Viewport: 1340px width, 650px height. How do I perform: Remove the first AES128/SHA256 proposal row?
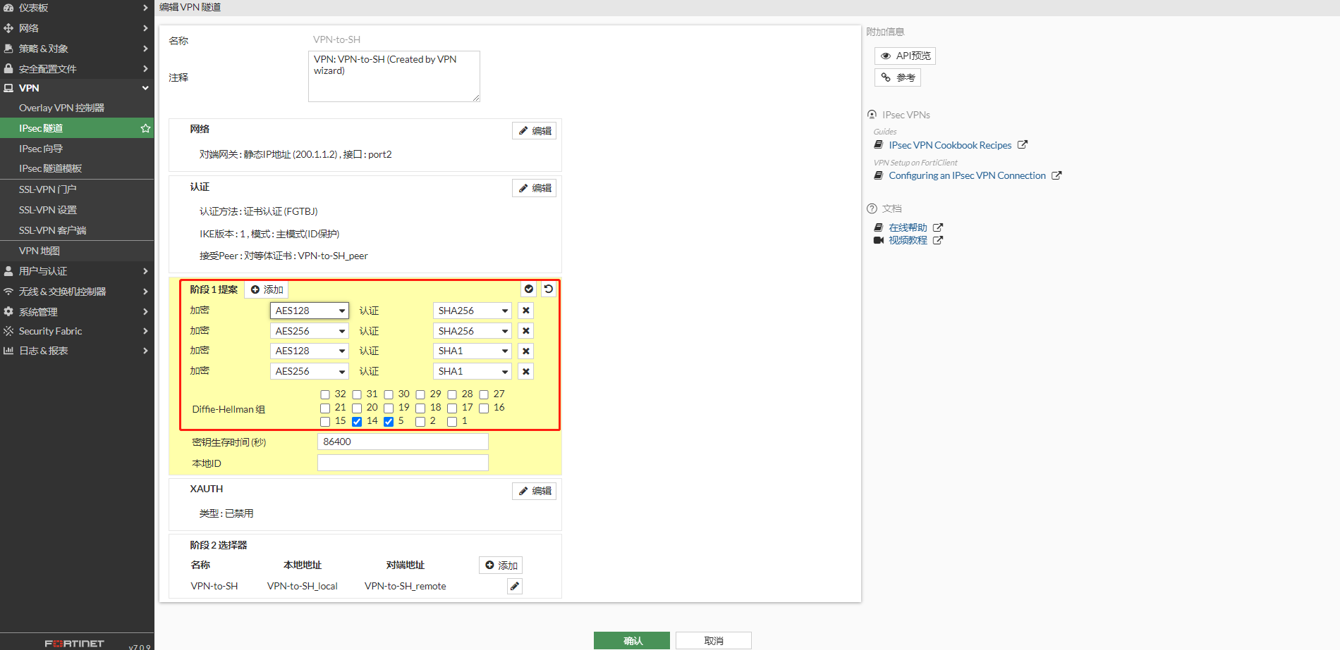pyautogui.click(x=525, y=311)
